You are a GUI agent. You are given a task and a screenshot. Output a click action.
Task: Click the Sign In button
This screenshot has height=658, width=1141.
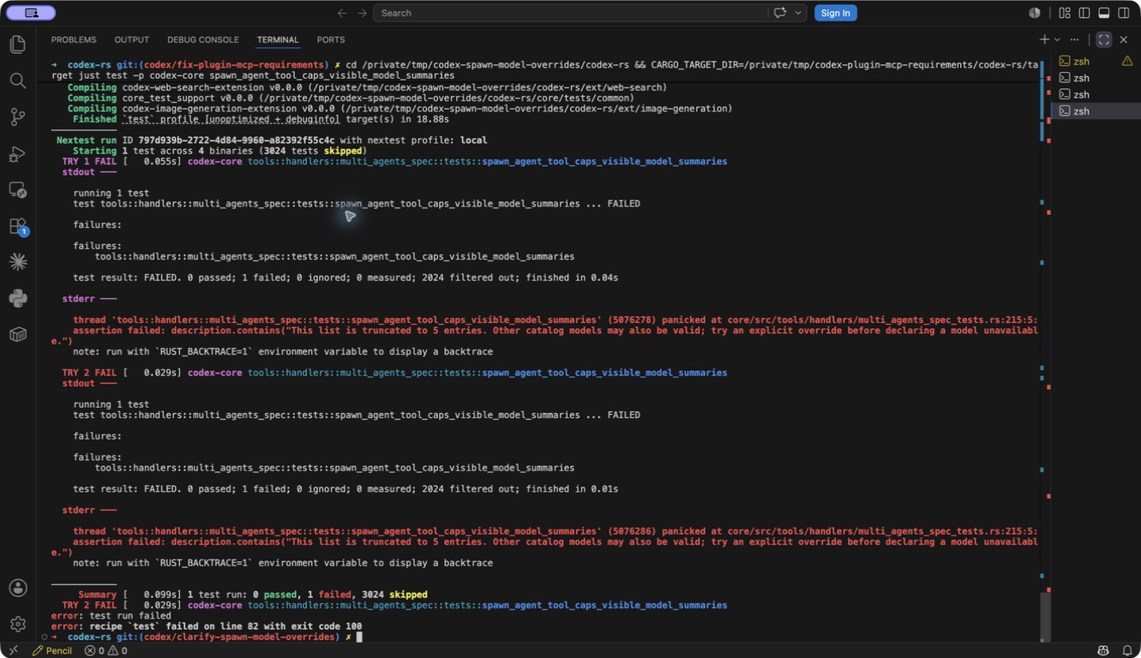(x=835, y=13)
